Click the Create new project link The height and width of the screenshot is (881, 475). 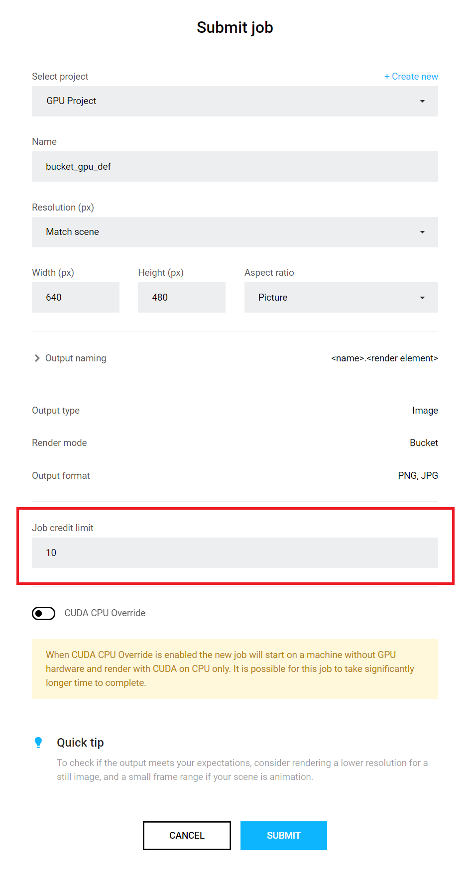point(411,77)
